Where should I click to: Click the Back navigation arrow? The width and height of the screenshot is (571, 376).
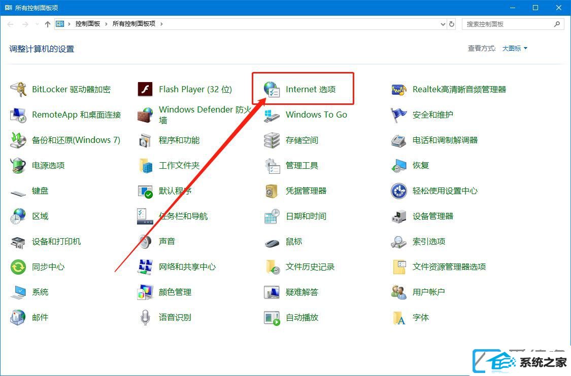[10, 24]
